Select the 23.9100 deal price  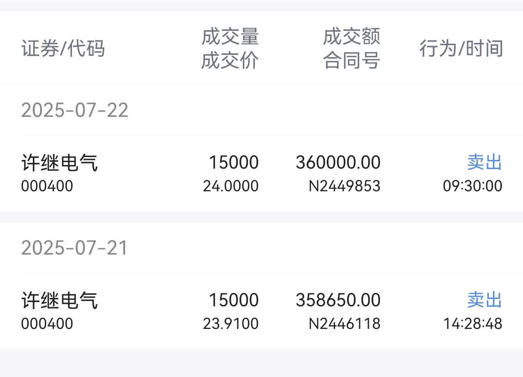coord(231,323)
